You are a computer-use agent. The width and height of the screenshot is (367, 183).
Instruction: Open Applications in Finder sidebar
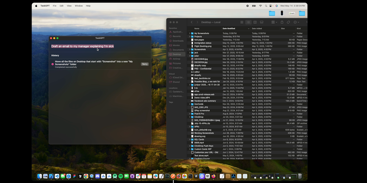[x=176, y=32]
